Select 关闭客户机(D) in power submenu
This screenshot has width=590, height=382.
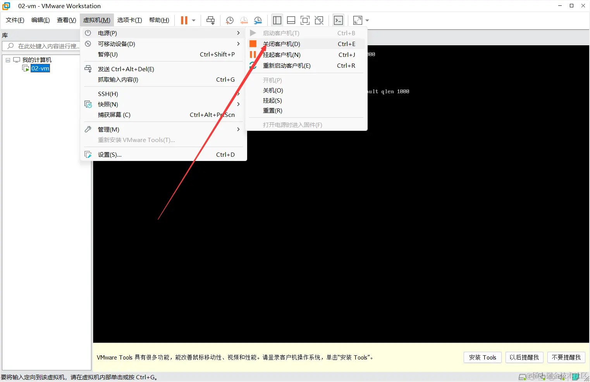pyautogui.click(x=306, y=44)
